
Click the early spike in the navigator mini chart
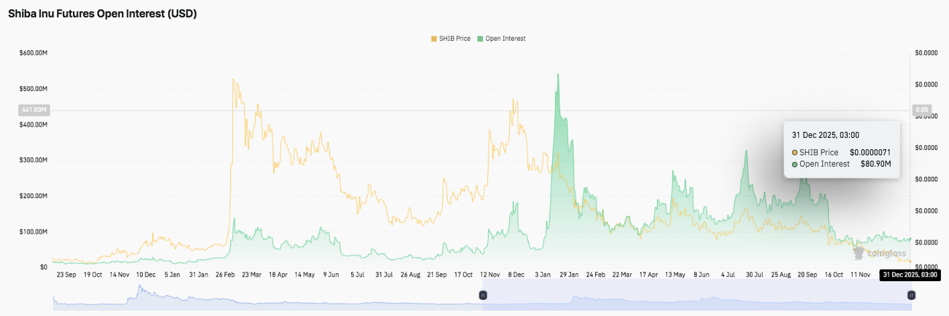click(140, 289)
